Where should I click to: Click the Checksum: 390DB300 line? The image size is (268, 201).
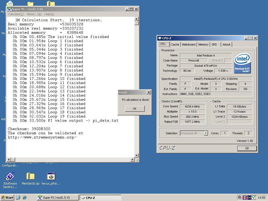[x=29, y=129]
